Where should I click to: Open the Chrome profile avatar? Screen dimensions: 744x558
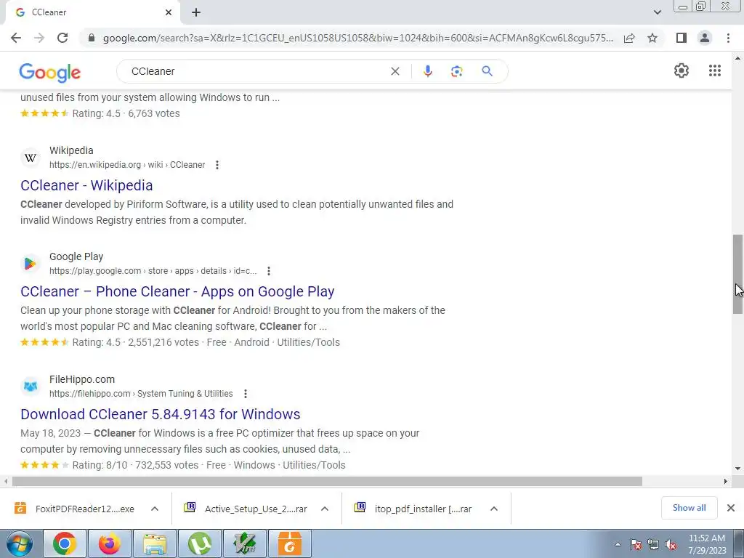click(705, 38)
